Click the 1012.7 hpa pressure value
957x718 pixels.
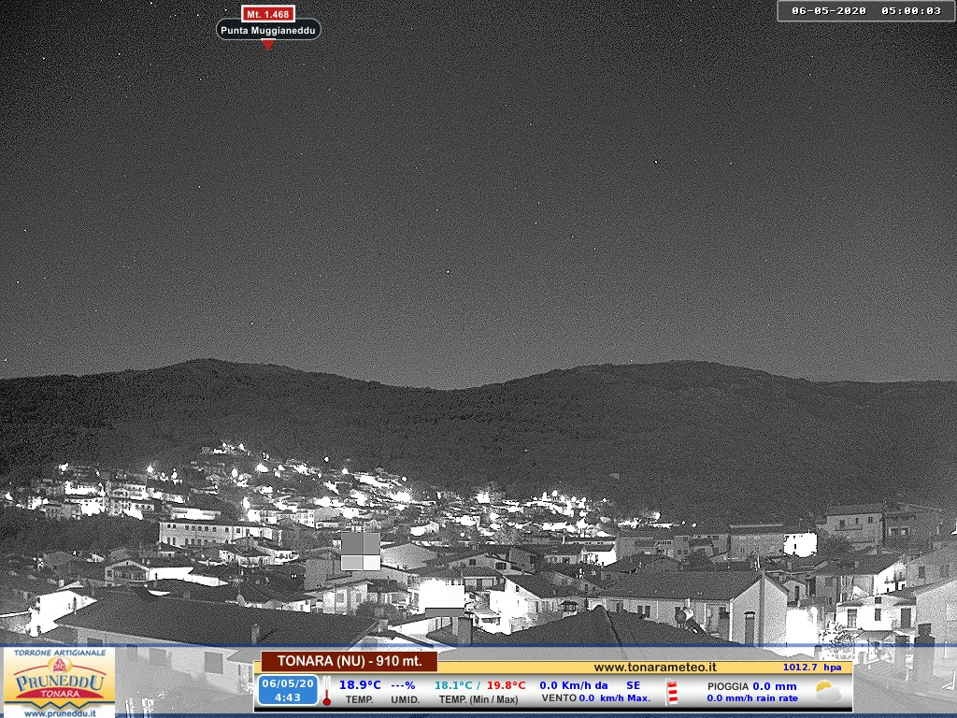tap(812, 668)
